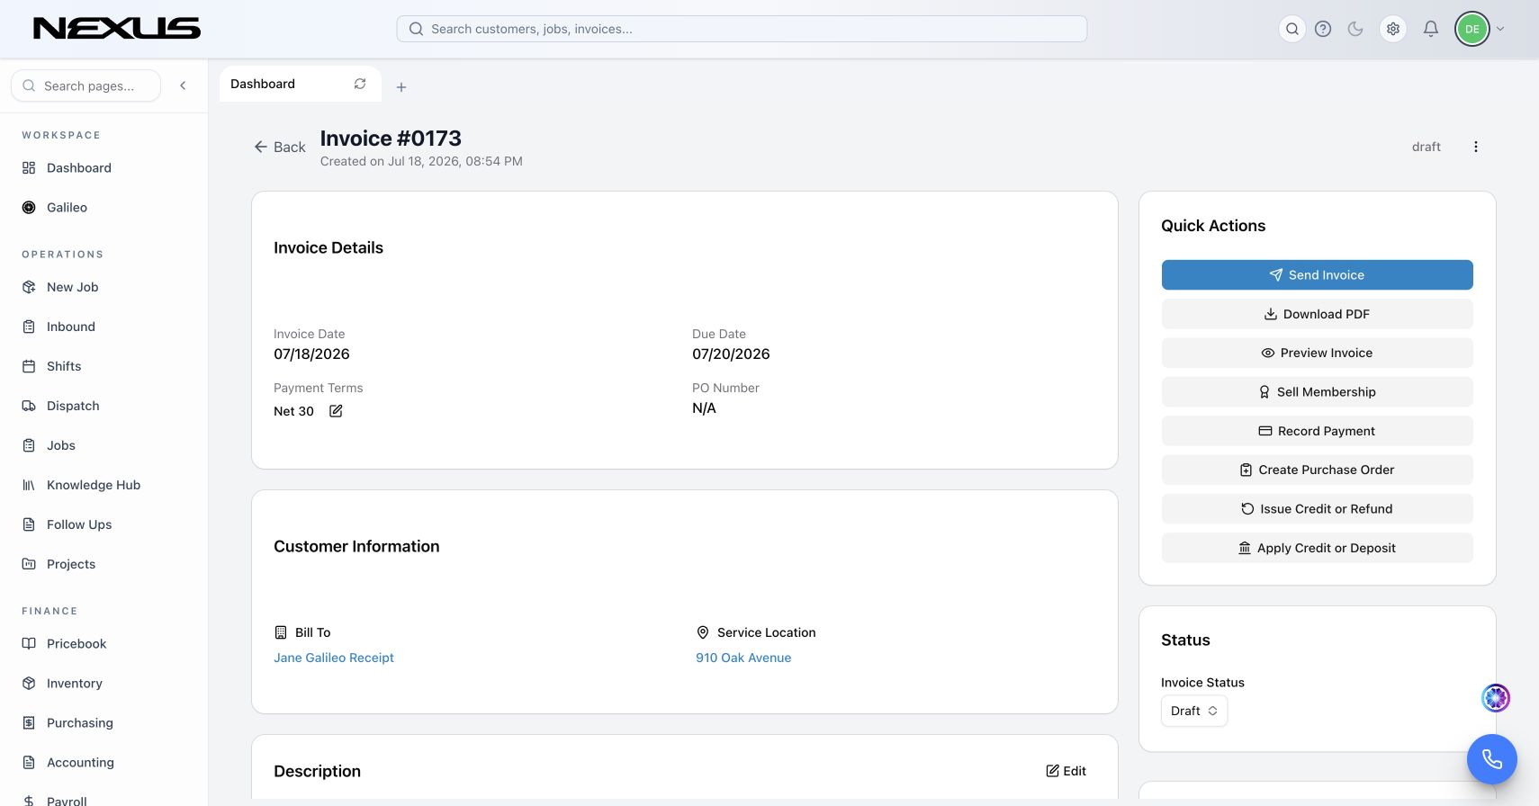Expand user menu chevron beside avatar

(x=1500, y=29)
